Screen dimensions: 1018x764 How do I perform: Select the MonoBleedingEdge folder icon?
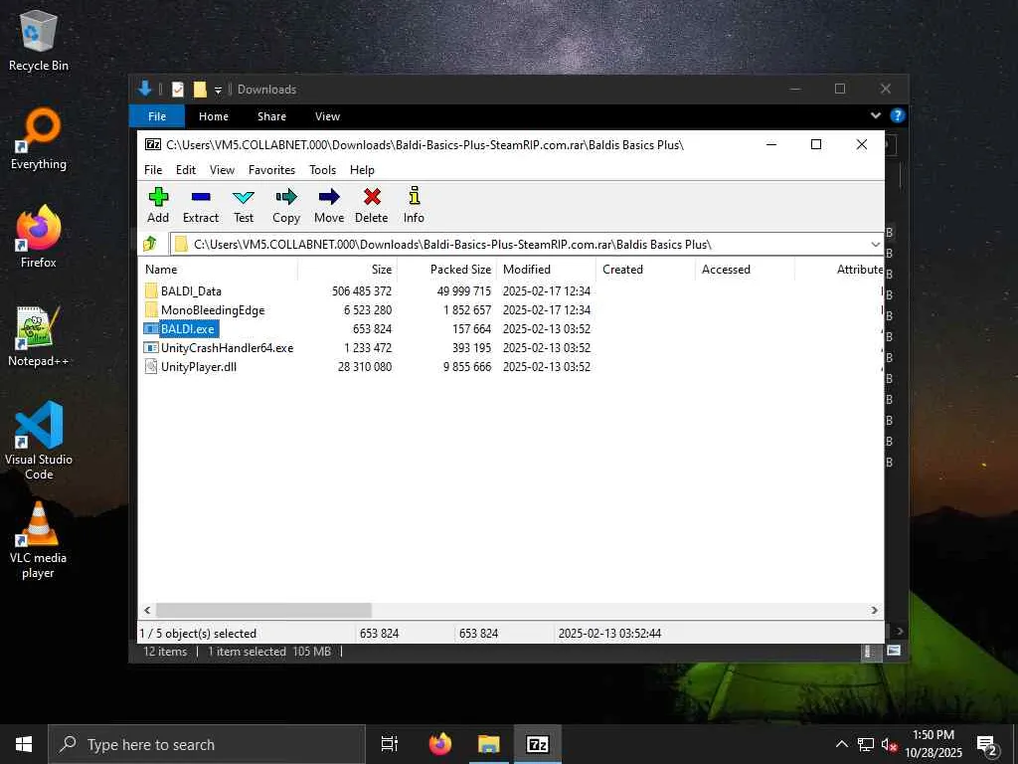coord(151,309)
